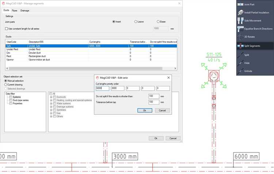Activate the Side Movement tool
This screenshot has width=274, height=174.
pyautogui.click(x=240, y=21)
